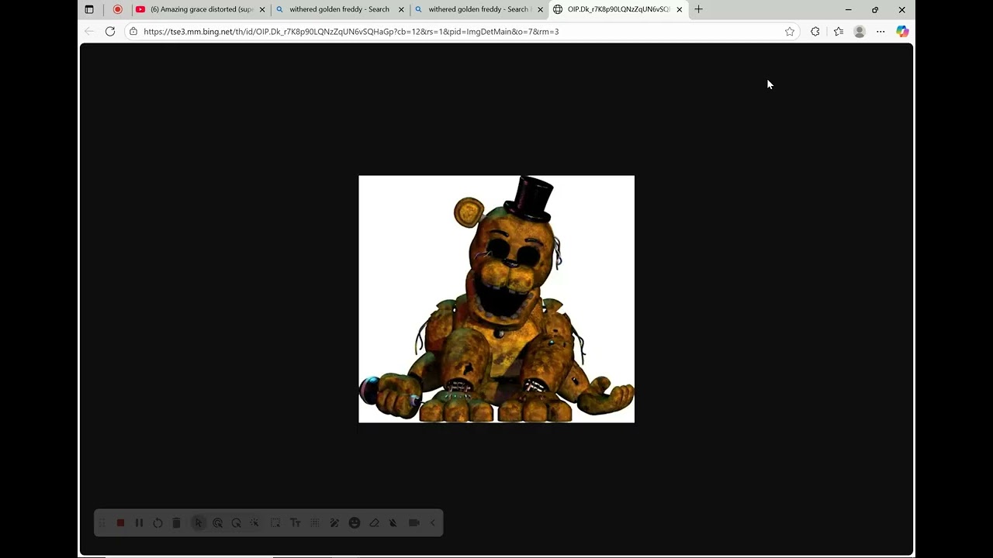
Task: Pick the pen drawing tool
Action: pos(334,523)
